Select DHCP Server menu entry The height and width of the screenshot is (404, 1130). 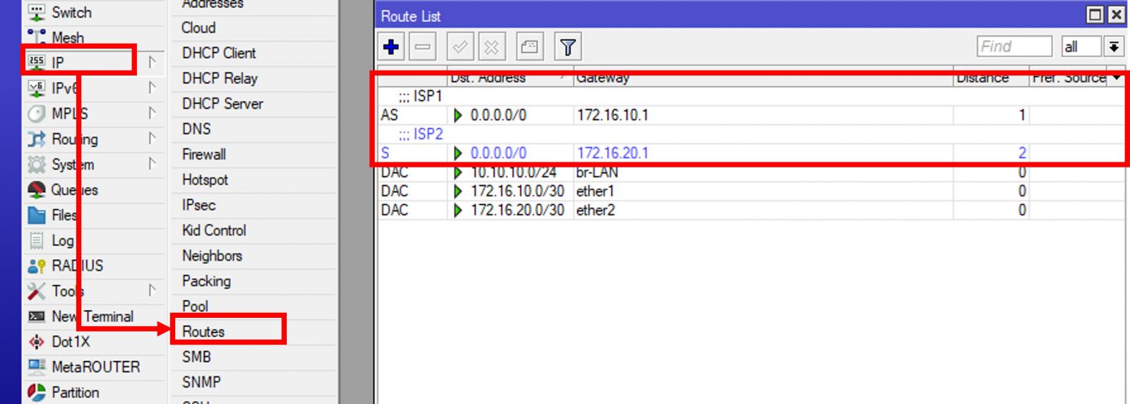(222, 104)
